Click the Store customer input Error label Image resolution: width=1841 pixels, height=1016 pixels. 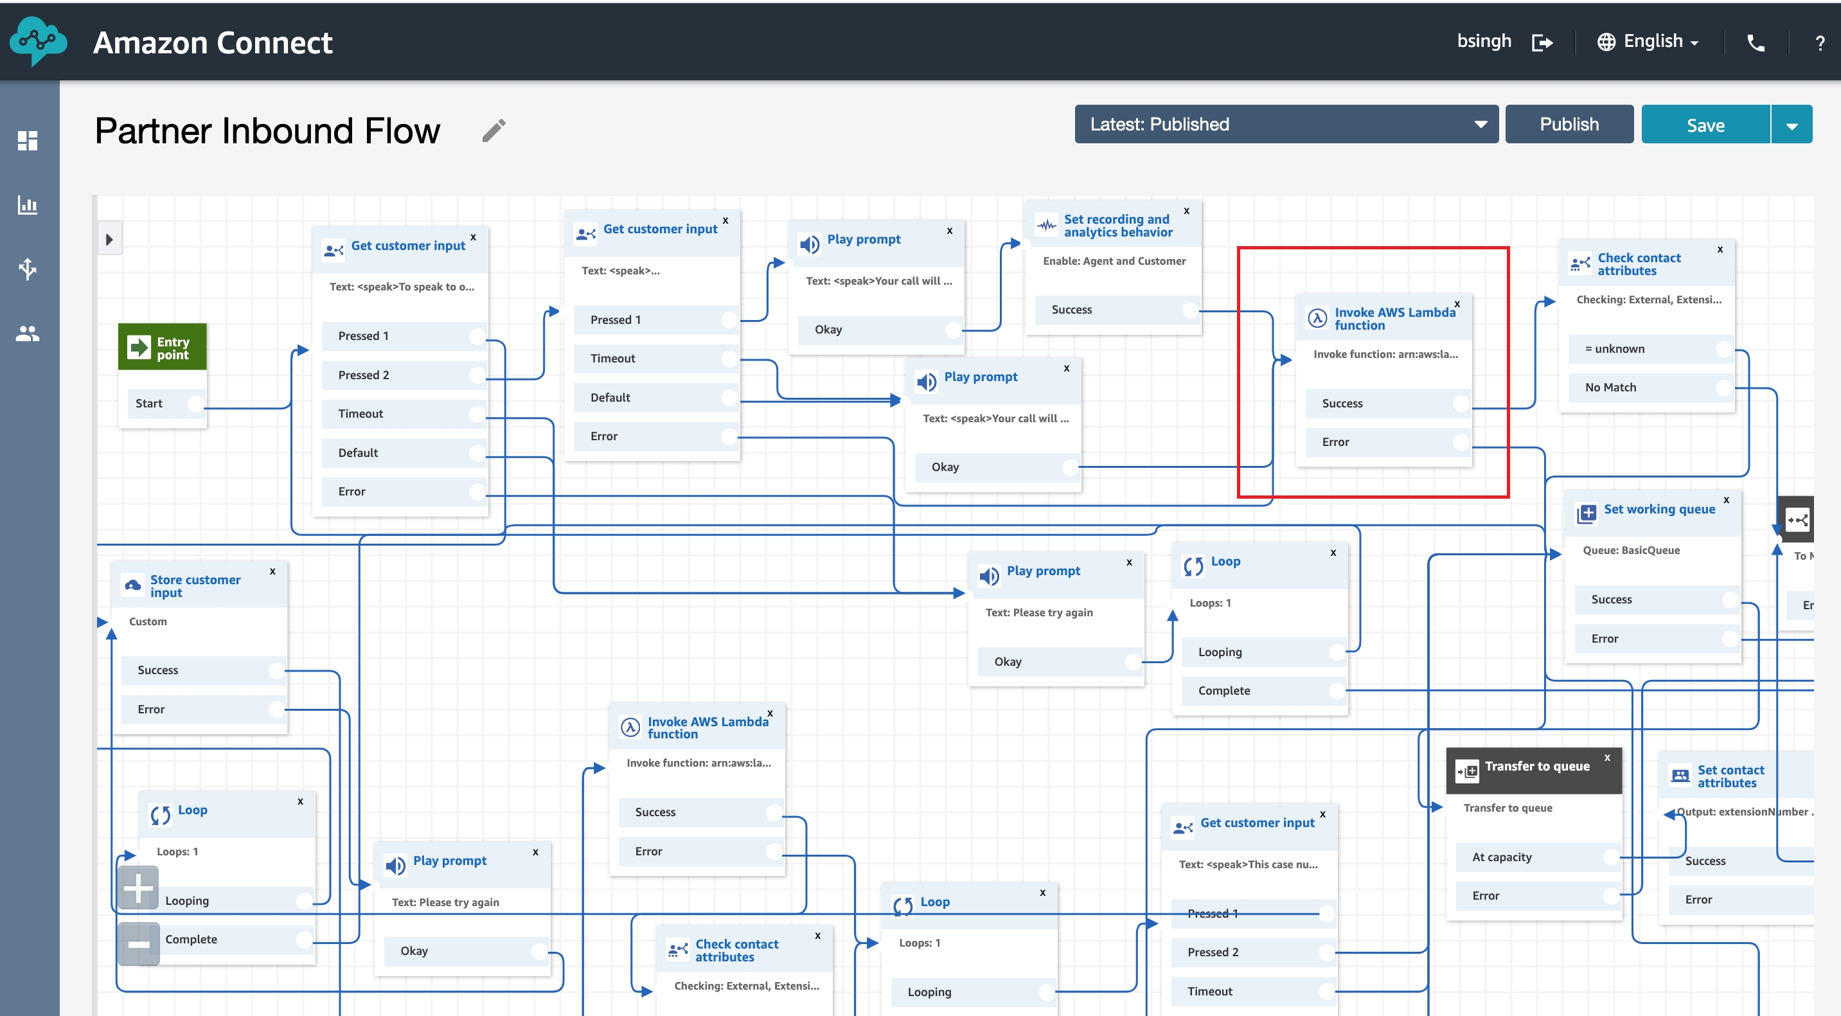coord(151,709)
